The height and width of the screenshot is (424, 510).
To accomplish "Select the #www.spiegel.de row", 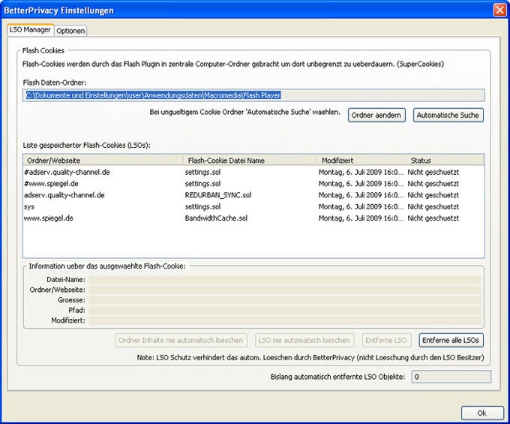I will 253,184.
